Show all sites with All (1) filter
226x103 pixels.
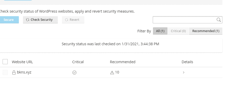160,31
